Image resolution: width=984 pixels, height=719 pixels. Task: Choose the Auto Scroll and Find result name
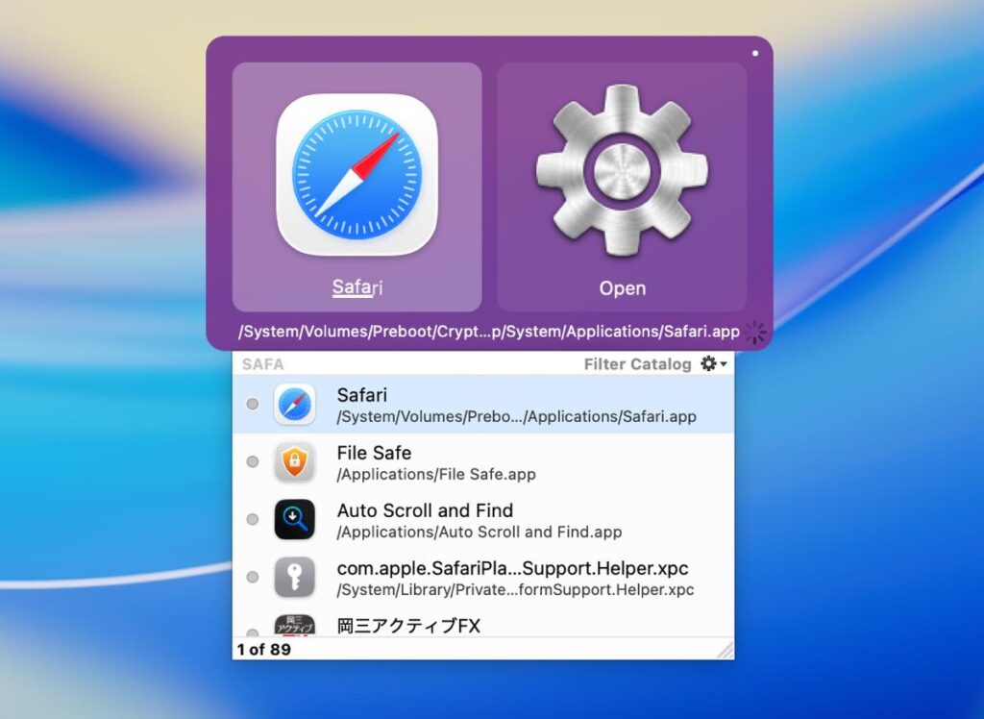coord(425,510)
